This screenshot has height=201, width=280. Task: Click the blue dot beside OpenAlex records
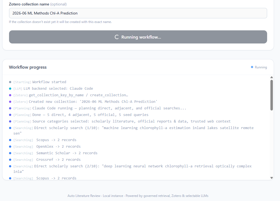[10, 147]
